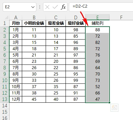The height and width of the screenshot is (120, 133).
Task: Click the value 88 in cell E2
Action: point(98,30)
